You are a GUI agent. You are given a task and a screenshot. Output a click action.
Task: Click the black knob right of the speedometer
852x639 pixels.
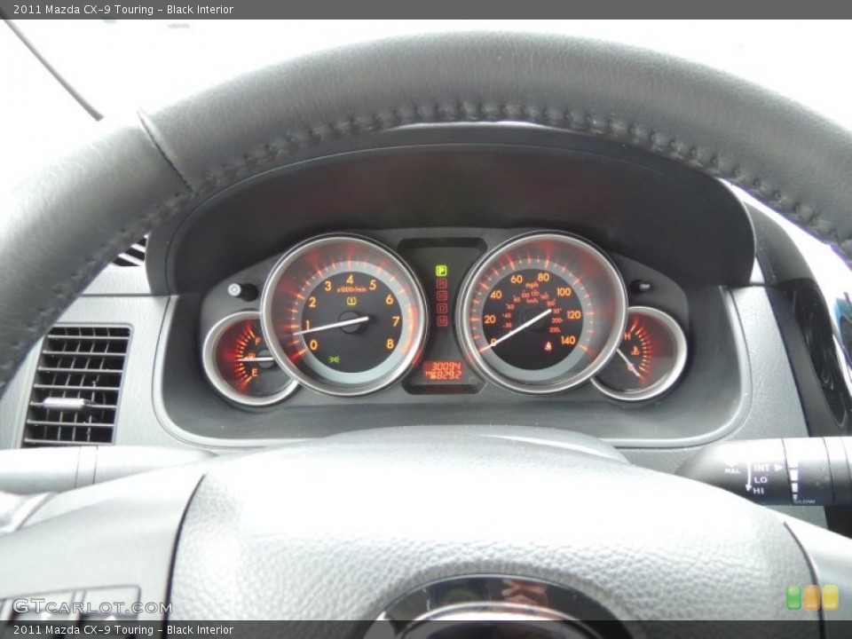[641, 288]
